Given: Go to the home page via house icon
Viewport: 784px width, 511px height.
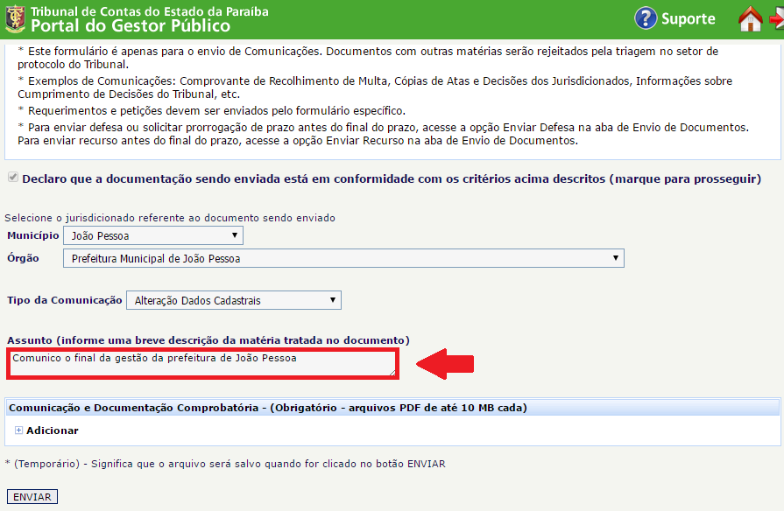Looking at the screenshot, I should pyautogui.click(x=750, y=18).
